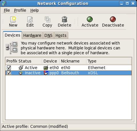This screenshot has width=137, height=131.
Task: Click the eth0 nickname cell
Action: click(66, 68)
